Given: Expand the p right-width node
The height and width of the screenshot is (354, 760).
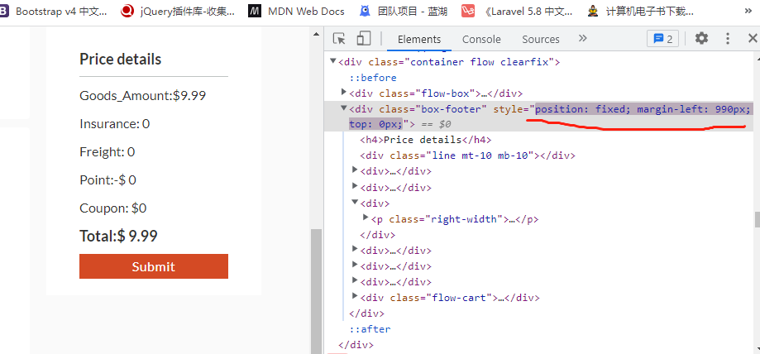Looking at the screenshot, I should tap(365, 218).
